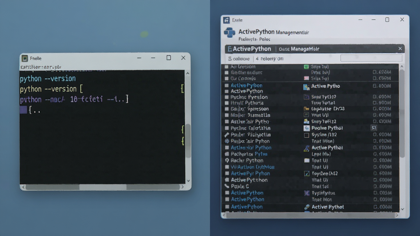Image resolution: width=420 pixels, height=236 pixels.
Task: Open the '4 rolomy dm' toolbar item
Action: (269, 59)
